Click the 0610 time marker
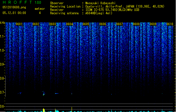176x112 pixels. pyautogui.click(x=170, y=24)
